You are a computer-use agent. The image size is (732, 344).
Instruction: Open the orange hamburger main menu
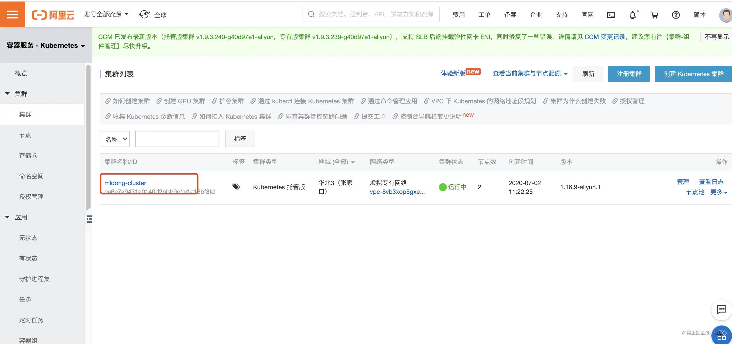(x=13, y=14)
